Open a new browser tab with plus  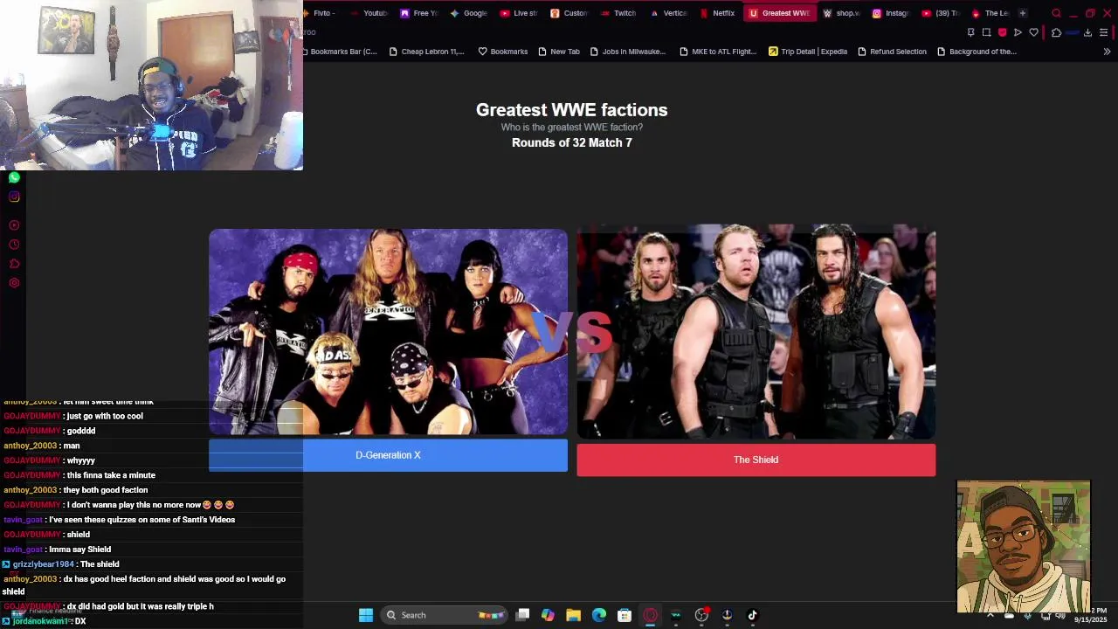(x=1023, y=13)
